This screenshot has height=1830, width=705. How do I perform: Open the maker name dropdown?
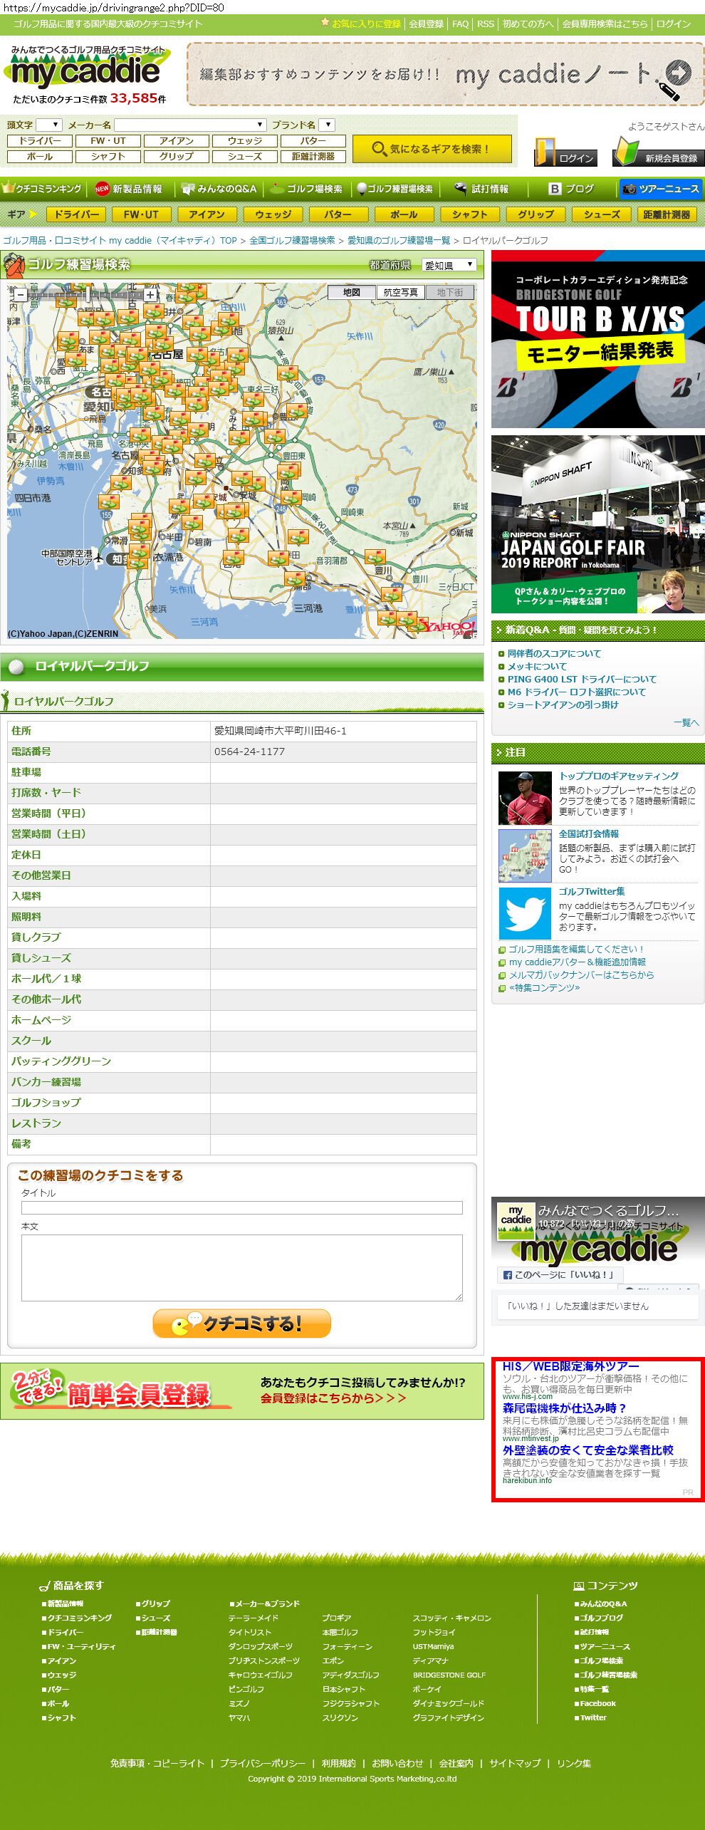point(191,125)
